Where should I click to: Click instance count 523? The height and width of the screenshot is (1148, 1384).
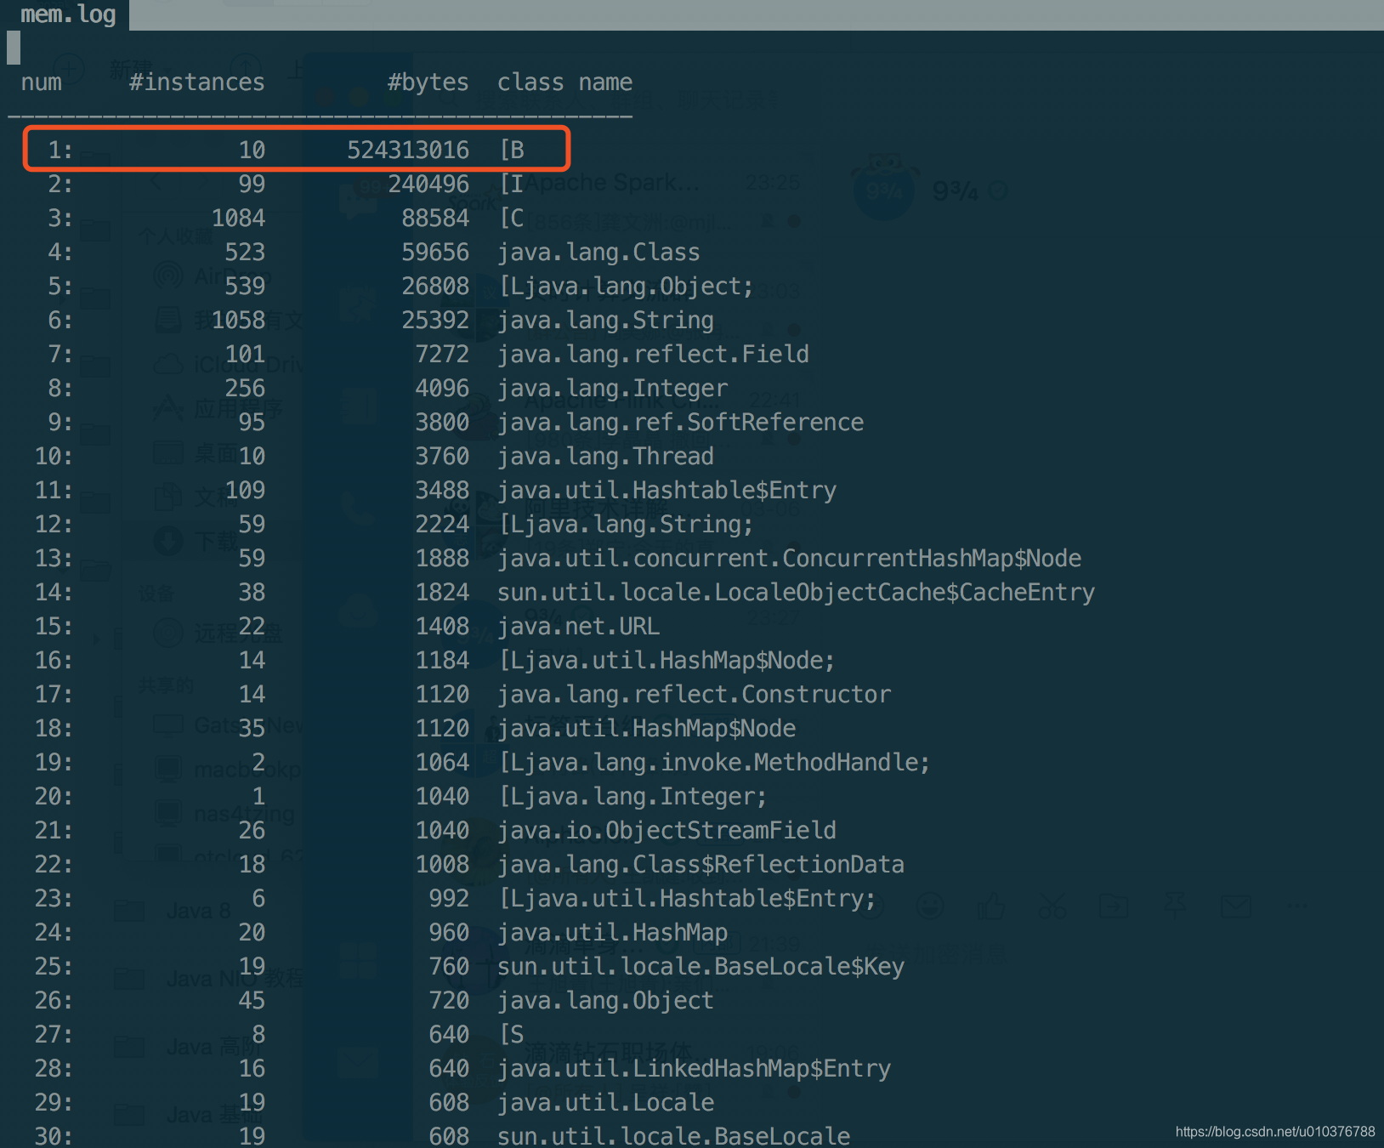(245, 253)
